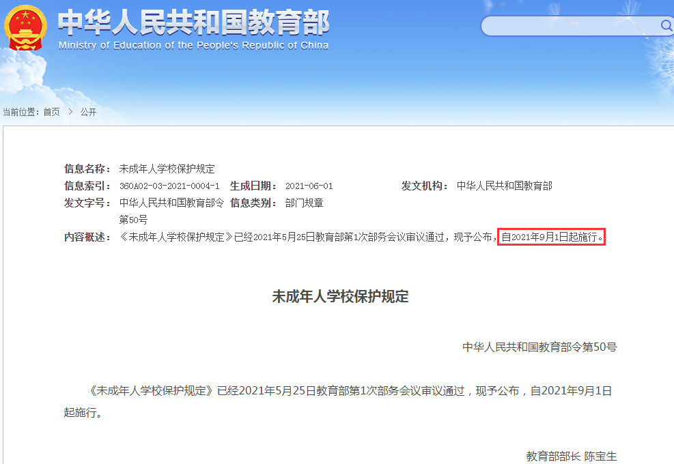
Task: Select the 信息名称 value 未成年人学校保护规定
Action: (167, 169)
